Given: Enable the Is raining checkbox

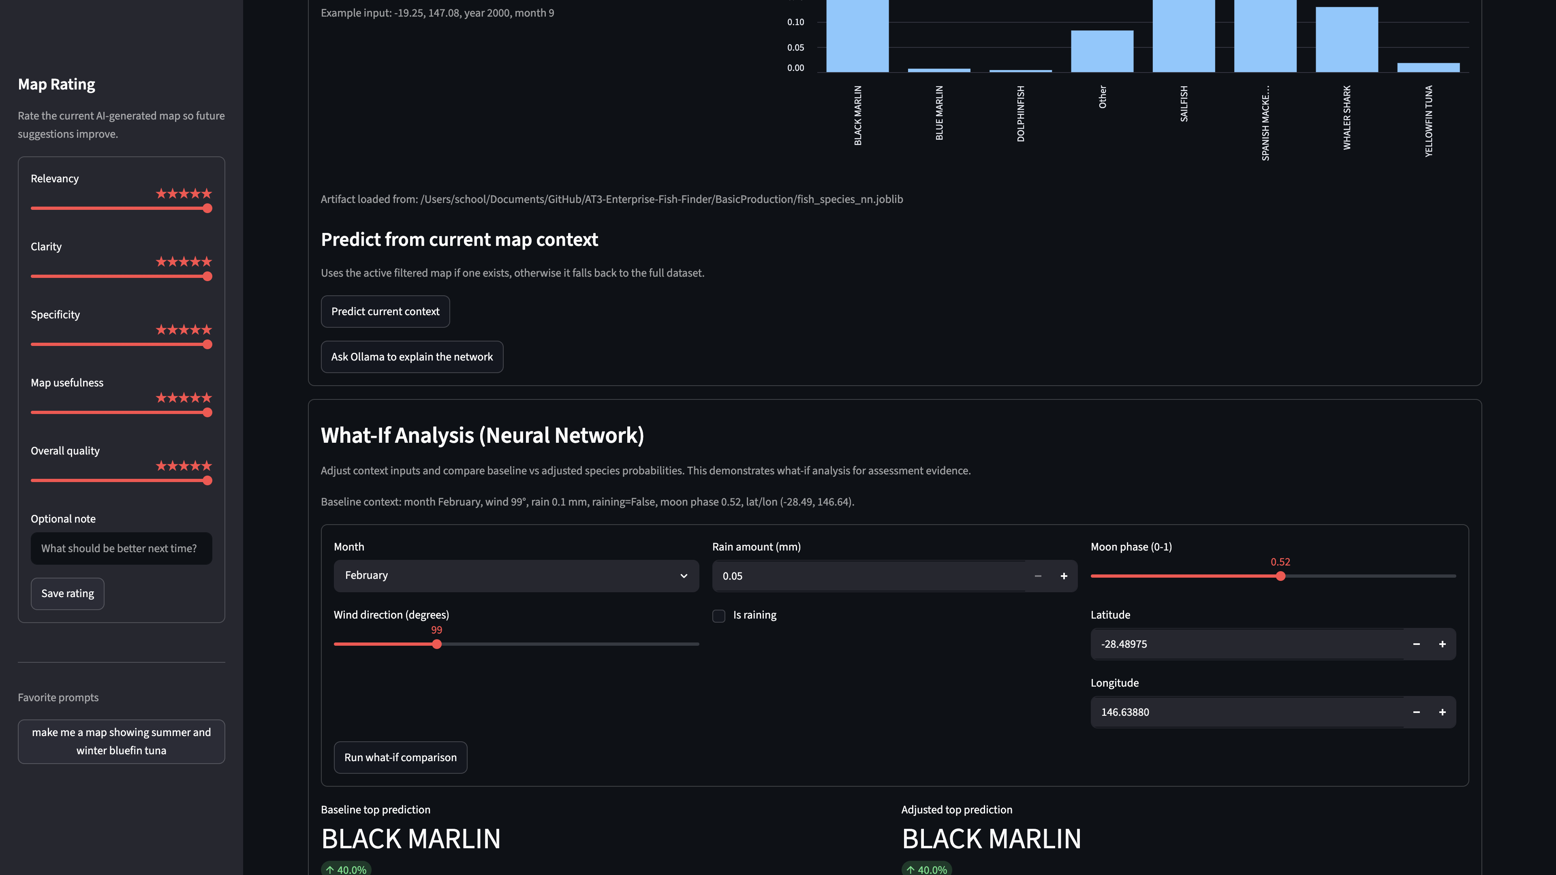Looking at the screenshot, I should coord(719,616).
